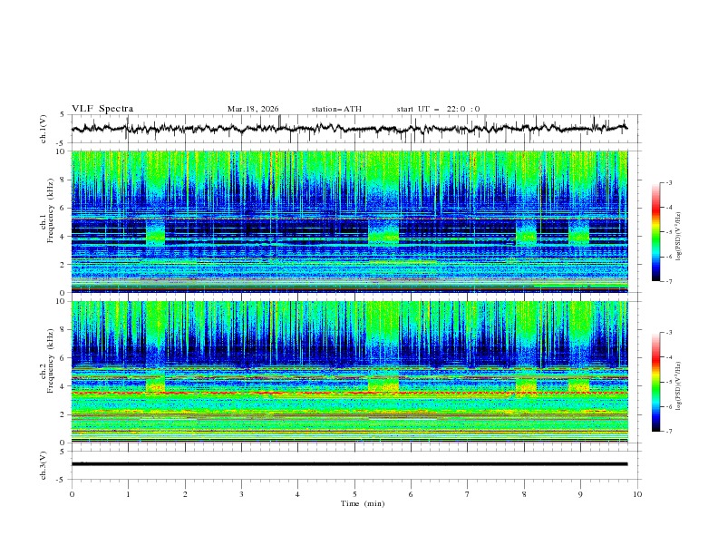
Task: Click the ch.1 green burst near 9 min
Action: (578, 232)
